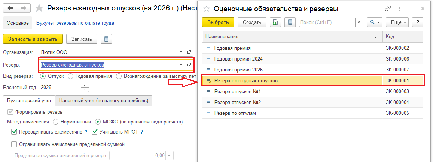Click calculator icon in limit amount field
This screenshot has width=433, height=162.
point(170,155)
